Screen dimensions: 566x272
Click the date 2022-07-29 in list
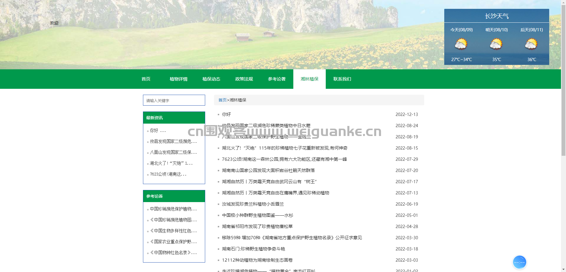click(407, 159)
